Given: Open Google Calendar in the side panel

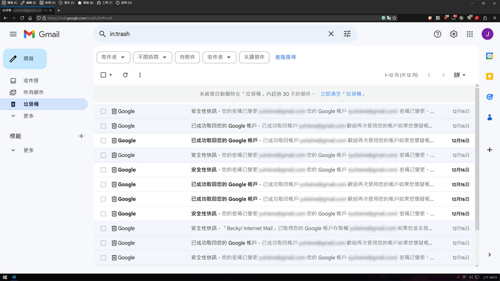Looking at the screenshot, I should tap(490, 56).
